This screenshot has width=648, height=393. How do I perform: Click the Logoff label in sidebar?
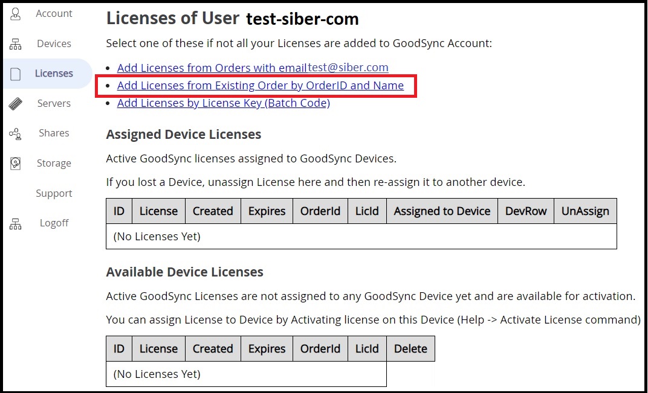coord(54,223)
